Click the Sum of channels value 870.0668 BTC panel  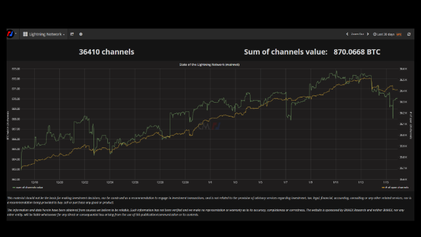pyautogui.click(x=312, y=52)
